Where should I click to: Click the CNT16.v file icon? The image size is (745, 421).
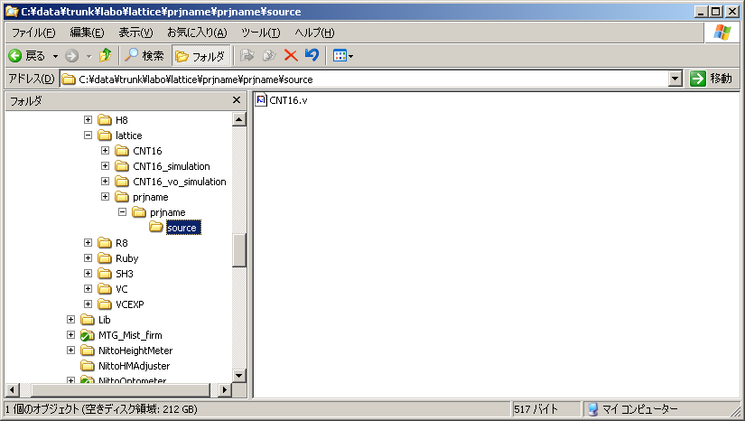click(x=261, y=99)
